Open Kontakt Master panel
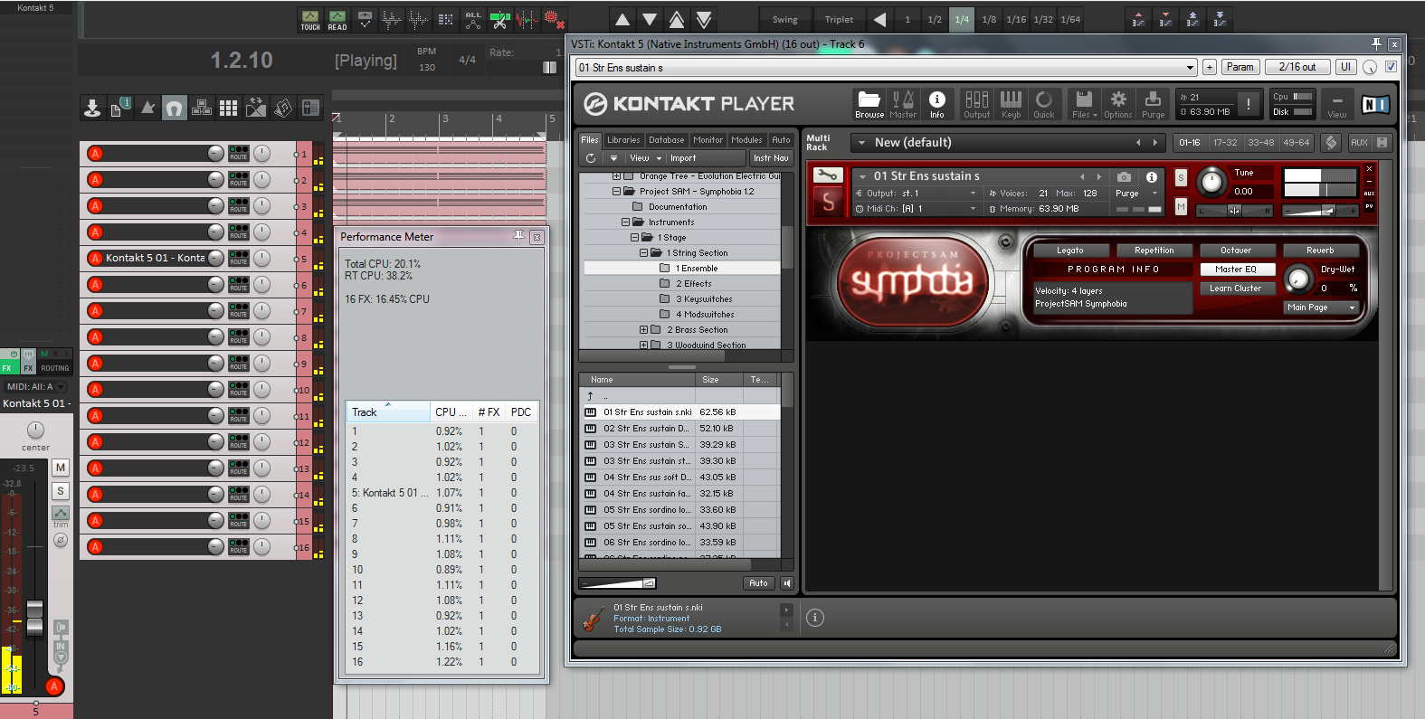Viewport: 1425px width, 719px height. [903, 104]
